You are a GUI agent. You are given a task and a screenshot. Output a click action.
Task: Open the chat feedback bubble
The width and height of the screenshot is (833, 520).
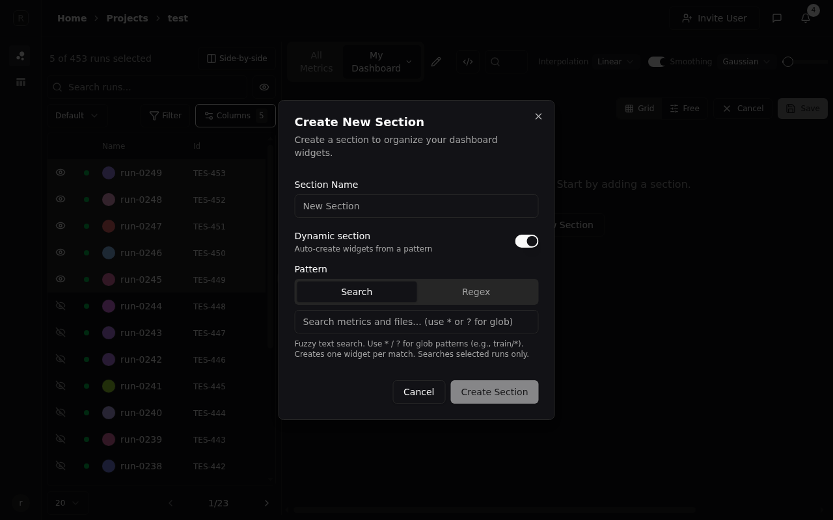(x=776, y=18)
